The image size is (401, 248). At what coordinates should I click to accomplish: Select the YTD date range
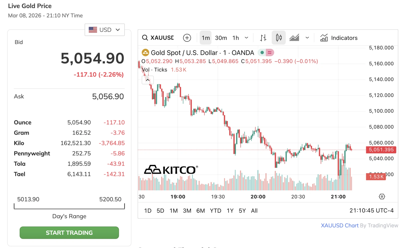(215, 211)
